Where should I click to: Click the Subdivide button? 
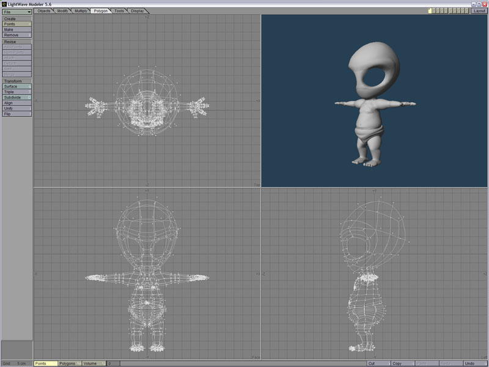pyautogui.click(x=17, y=97)
